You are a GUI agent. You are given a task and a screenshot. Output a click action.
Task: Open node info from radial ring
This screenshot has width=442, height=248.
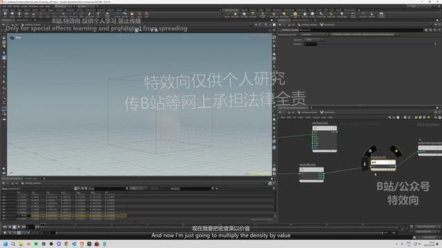coord(365,164)
